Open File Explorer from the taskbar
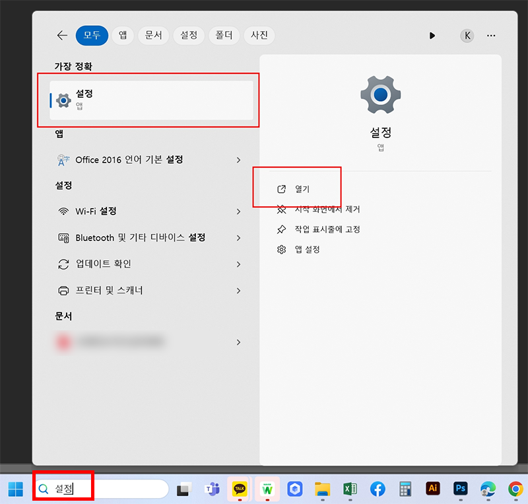The image size is (528, 504). tap(321, 489)
